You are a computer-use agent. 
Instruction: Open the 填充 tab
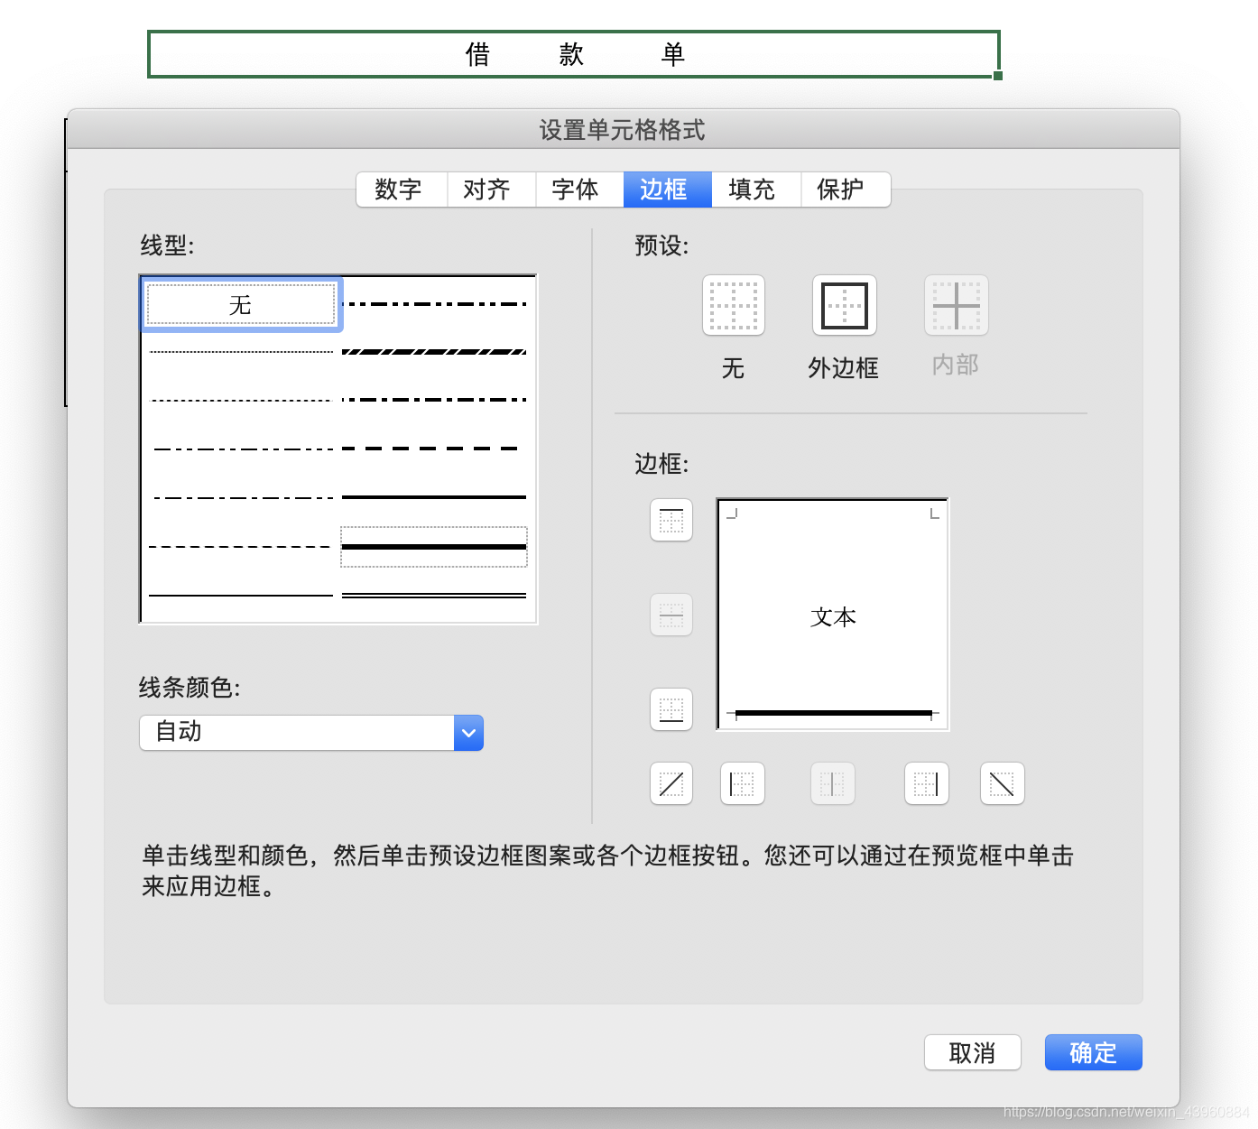pyautogui.click(x=756, y=190)
